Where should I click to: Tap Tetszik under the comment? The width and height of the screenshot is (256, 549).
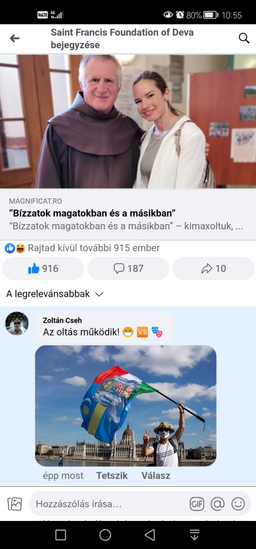112,475
